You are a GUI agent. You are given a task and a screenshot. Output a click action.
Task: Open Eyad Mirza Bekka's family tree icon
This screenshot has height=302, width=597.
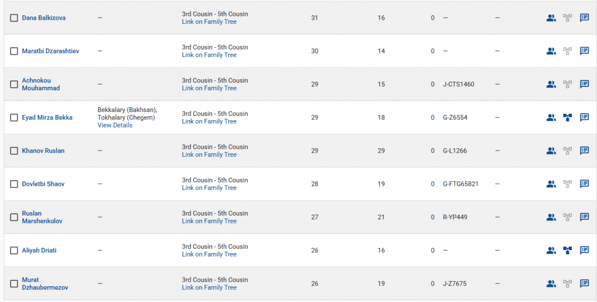(567, 117)
